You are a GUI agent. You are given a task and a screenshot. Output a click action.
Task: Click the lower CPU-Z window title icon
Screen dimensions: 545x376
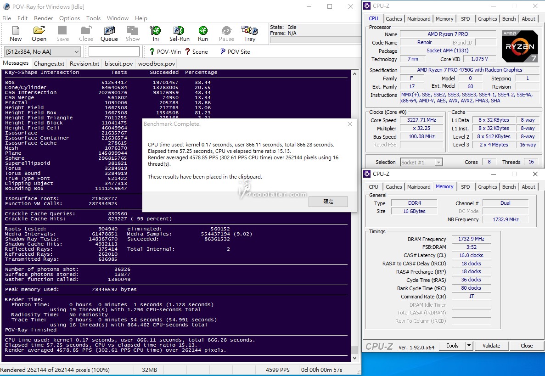tap(367, 174)
